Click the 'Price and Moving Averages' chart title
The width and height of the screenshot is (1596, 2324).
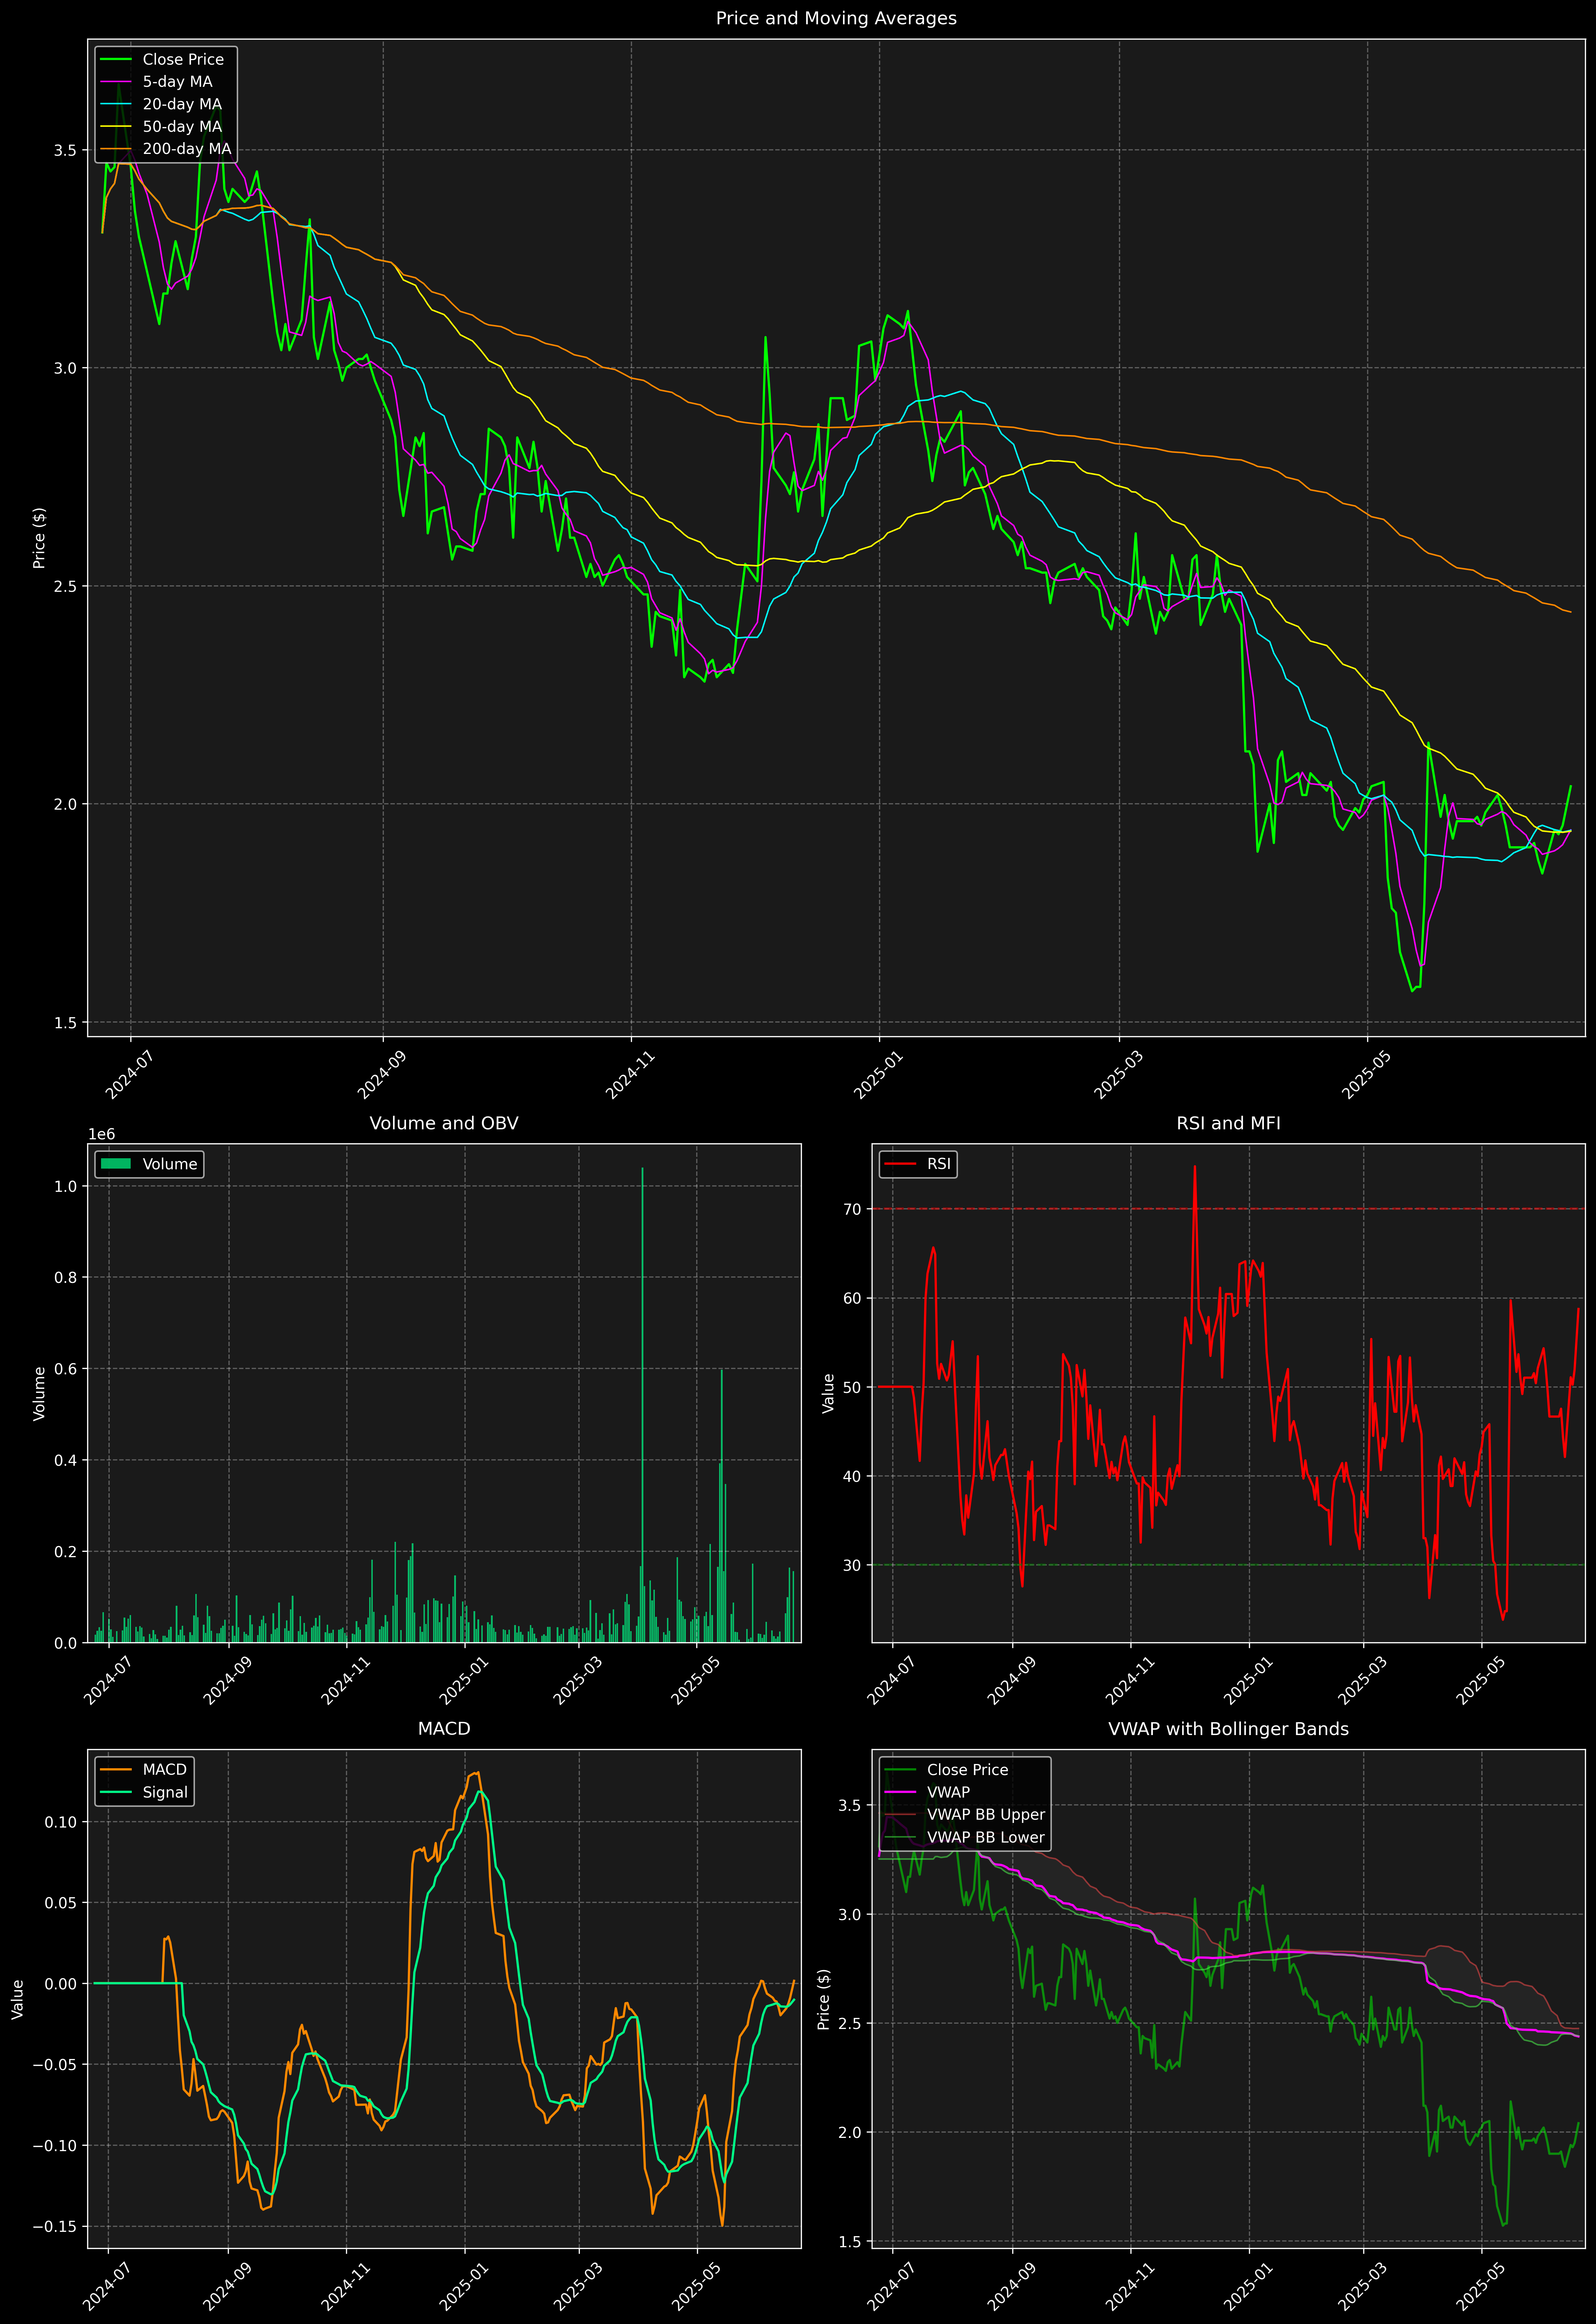click(836, 18)
